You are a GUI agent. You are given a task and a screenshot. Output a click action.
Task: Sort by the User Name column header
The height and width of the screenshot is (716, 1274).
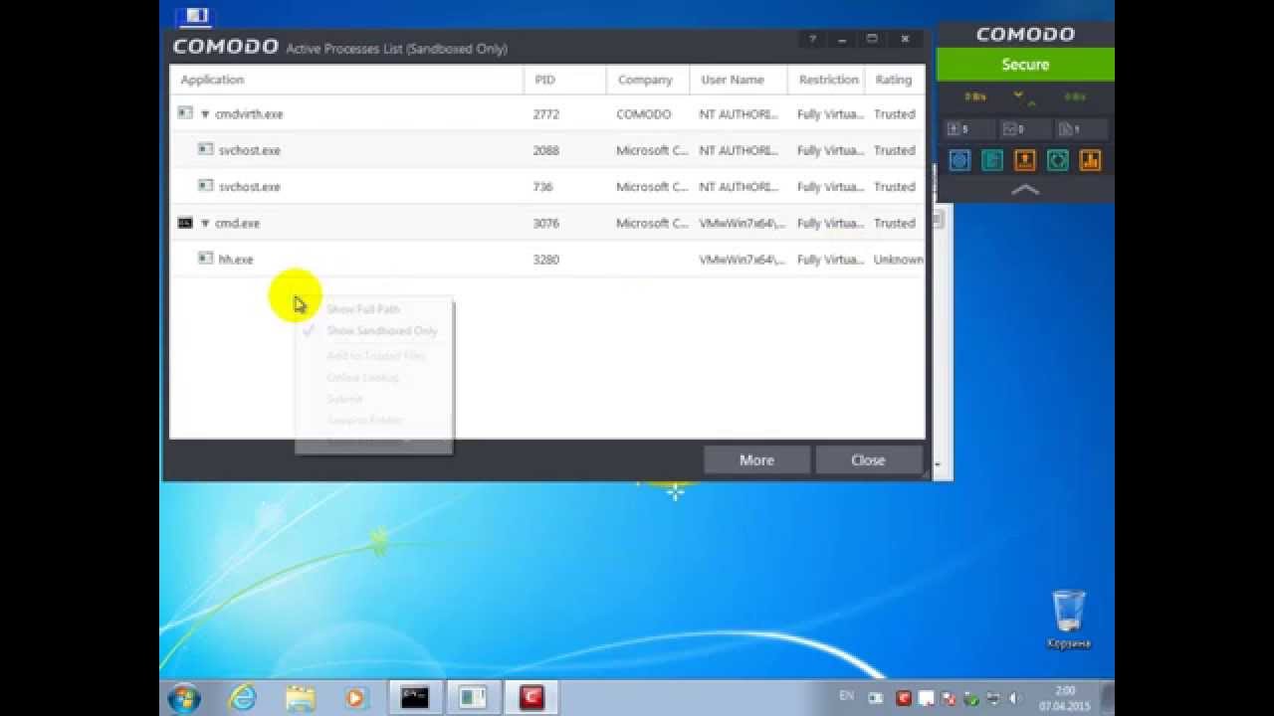[x=738, y=80]
